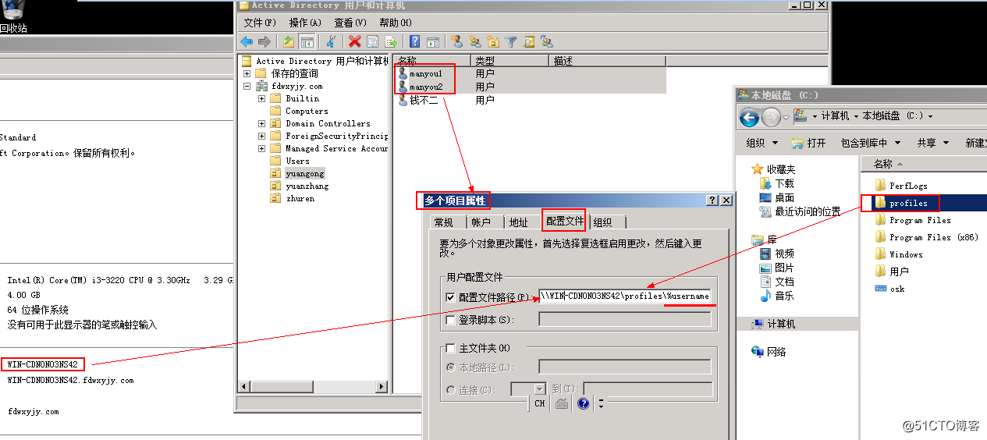This screenshot has width=987, height=440.
Task: Click the blue Help question-mark toolbar icon
Action: pyautogui.click(x=415, y=41)
